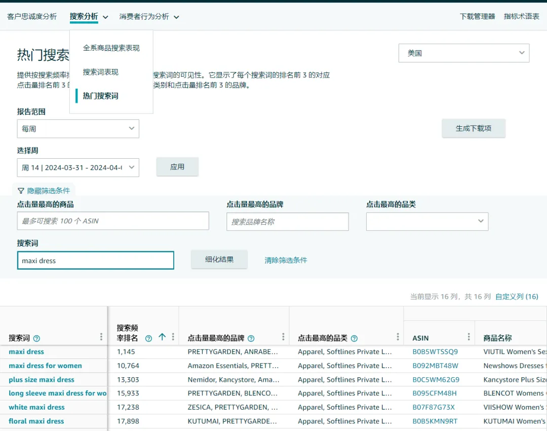547x431 pixels.
Task: Open the 自定义列 (16) link
Action: (x=517, y=297)
